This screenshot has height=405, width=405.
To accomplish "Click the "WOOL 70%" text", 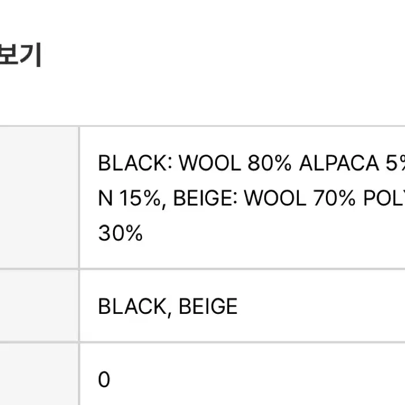I will pyautogui.click(x=299, y=198).
